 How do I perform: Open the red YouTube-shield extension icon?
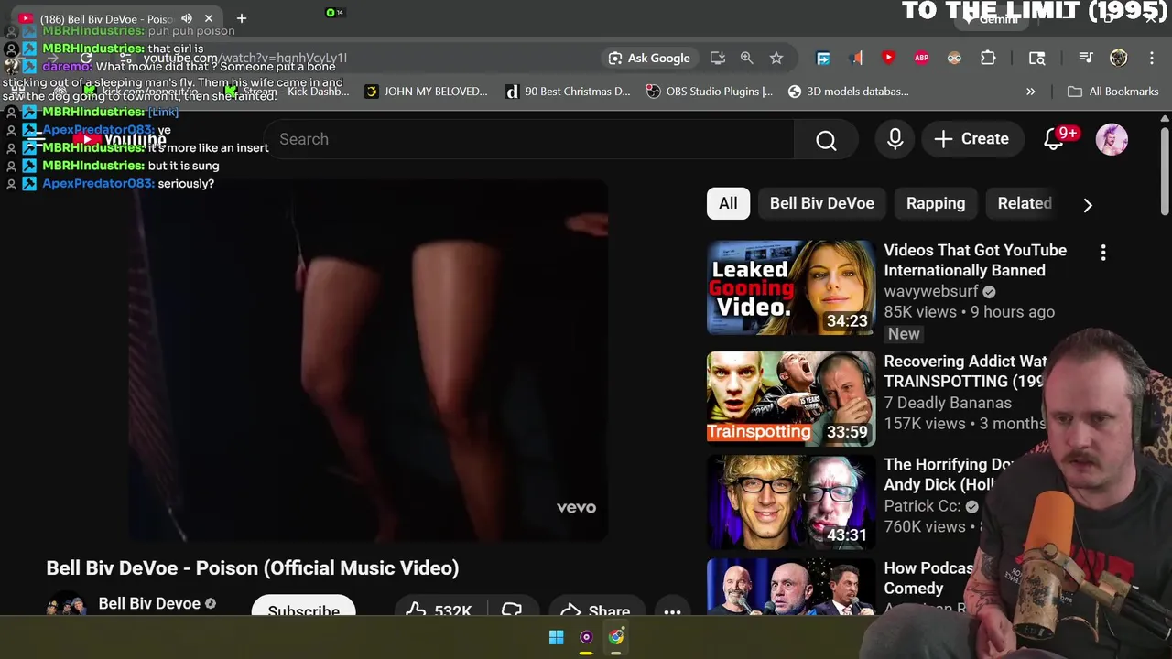(x=888, y=58)
